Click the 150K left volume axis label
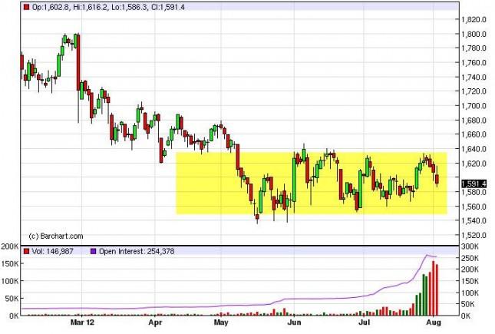495x334 pixels. pyautogui.click(x=10, y=264)
